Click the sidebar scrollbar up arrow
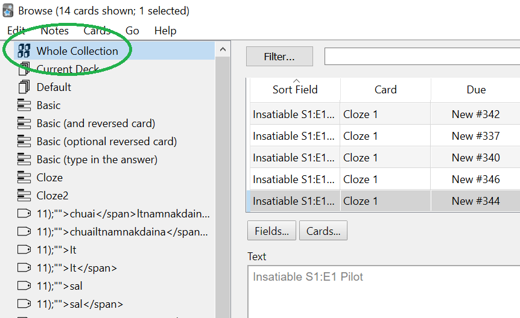The height and width of the screenshot is (318, 520). click(x=223, y=50)
